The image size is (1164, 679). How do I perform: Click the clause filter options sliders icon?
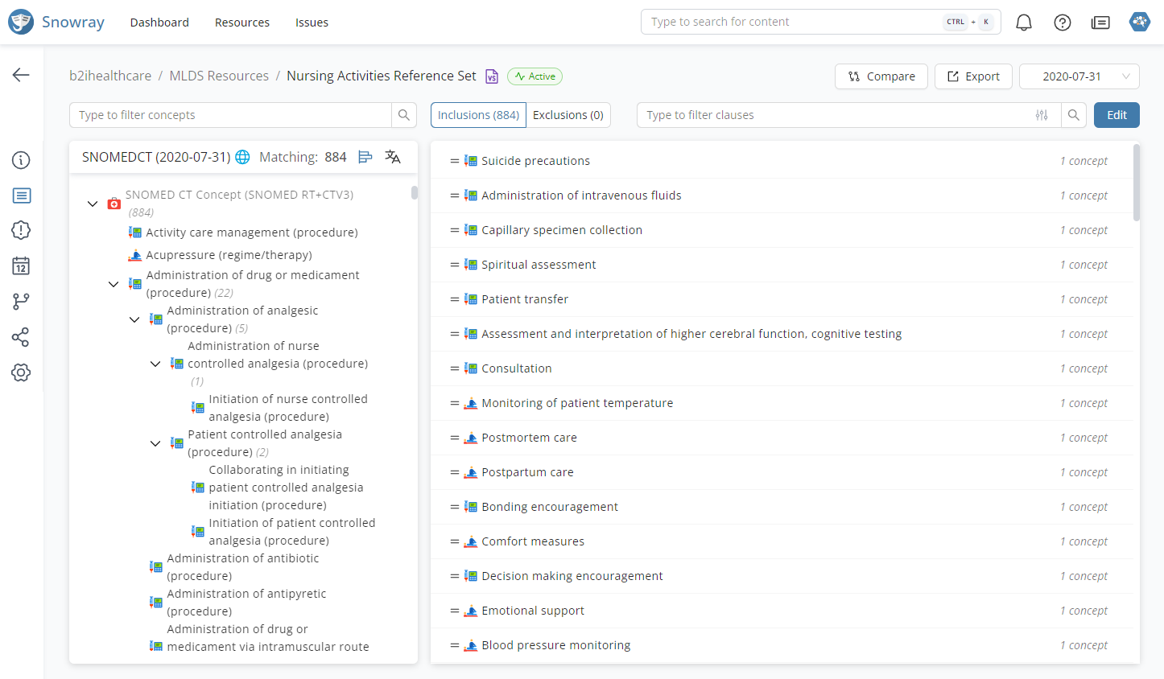point(1042,115)
